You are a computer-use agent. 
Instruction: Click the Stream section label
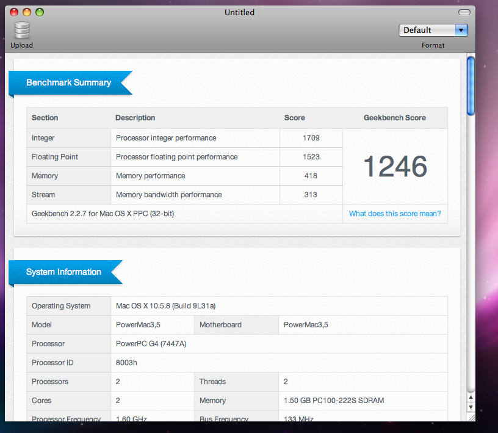(43, 195)
